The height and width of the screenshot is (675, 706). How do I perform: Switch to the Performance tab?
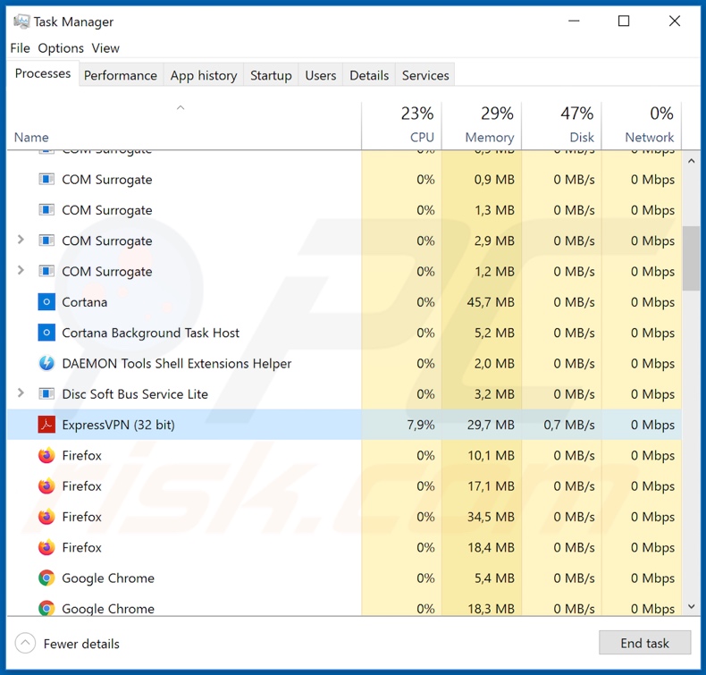[121, 75]
